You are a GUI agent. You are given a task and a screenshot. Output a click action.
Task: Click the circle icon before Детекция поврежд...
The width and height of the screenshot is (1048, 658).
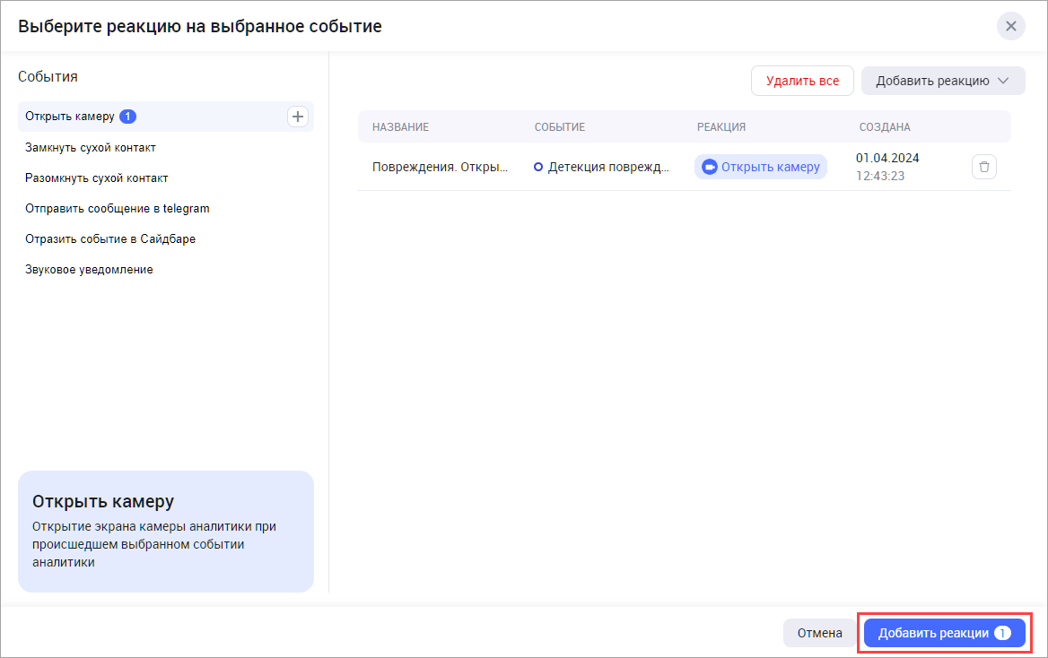tap(538, 167)
